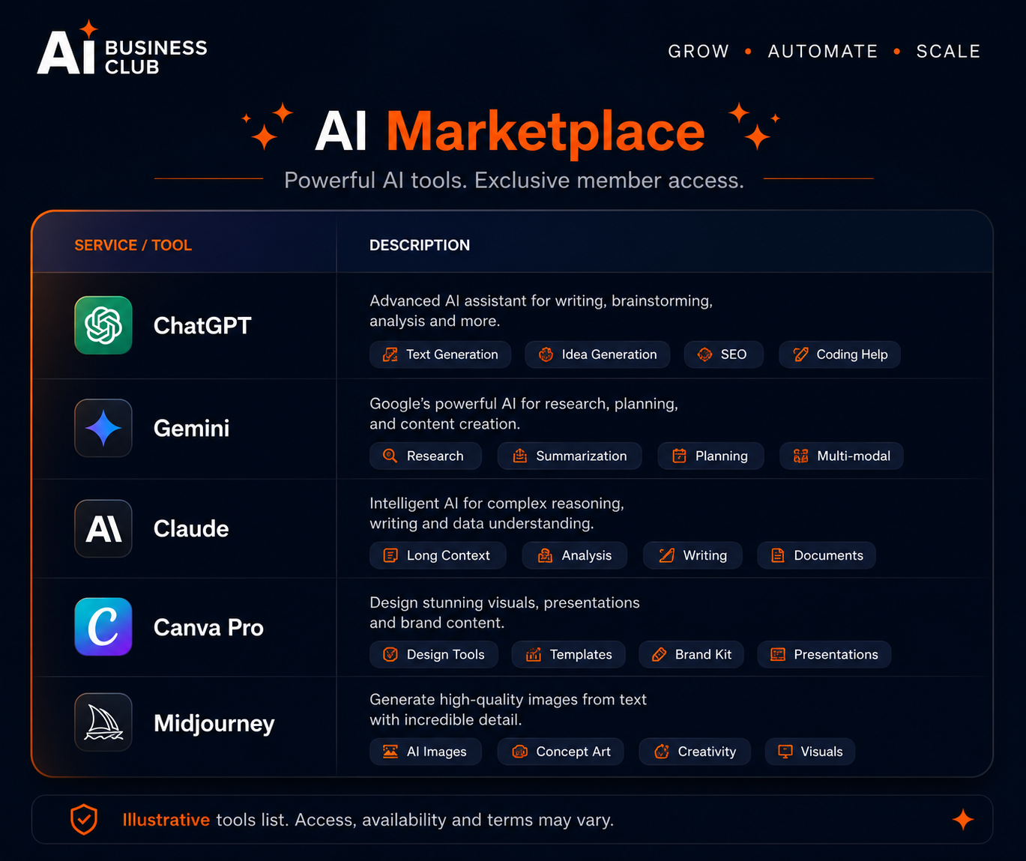Click the Gemini sparkle logo icon
The width and height of the screenshot is (1026, 861).
pyautogui.click(x=103, y=428)
